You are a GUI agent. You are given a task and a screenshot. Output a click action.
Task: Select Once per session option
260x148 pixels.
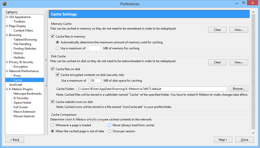tap(109, 131)
